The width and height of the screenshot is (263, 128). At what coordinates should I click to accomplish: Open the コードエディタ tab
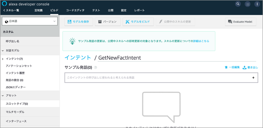coord(75,11)
